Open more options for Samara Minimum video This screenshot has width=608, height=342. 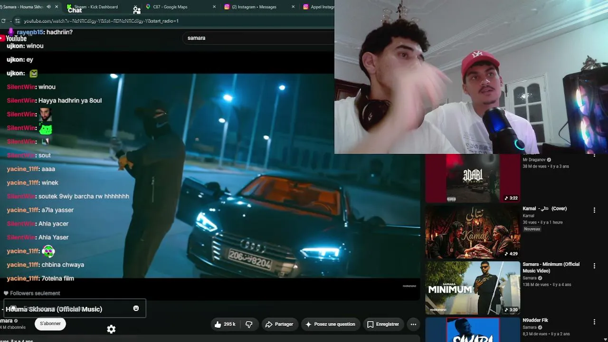pyautogui.click(x=594, y=266)
